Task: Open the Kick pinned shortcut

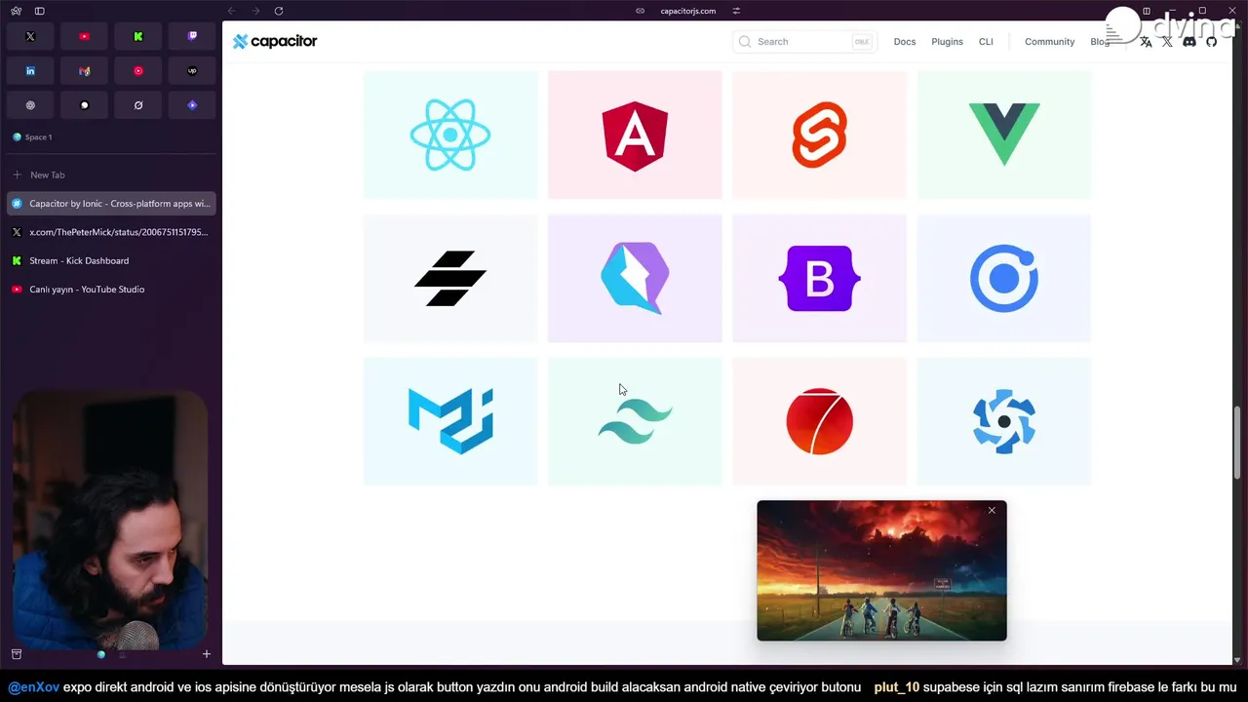Action: pyautogui.click(x=138, y=36)
